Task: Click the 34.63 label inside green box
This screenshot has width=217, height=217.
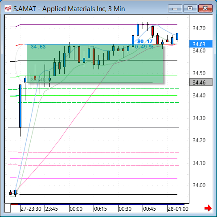Action: click(38, 47)
